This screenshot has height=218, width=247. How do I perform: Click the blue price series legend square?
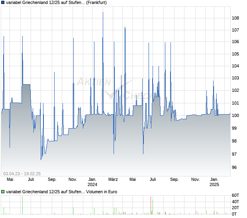pos(3,3)
